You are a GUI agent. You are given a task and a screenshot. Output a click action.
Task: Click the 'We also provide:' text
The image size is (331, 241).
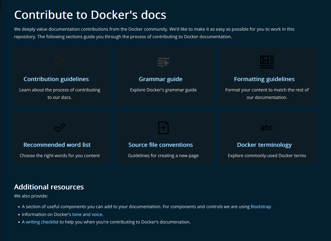[x=31, y=196]
